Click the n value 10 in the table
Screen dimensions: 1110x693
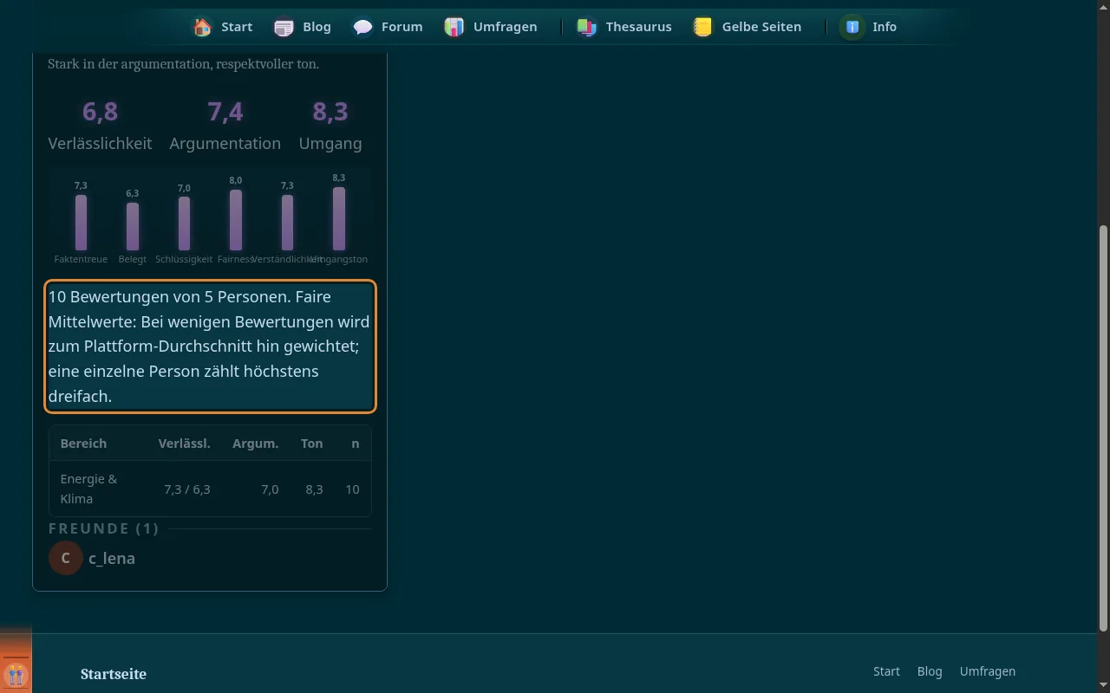[x=352, y=489]
